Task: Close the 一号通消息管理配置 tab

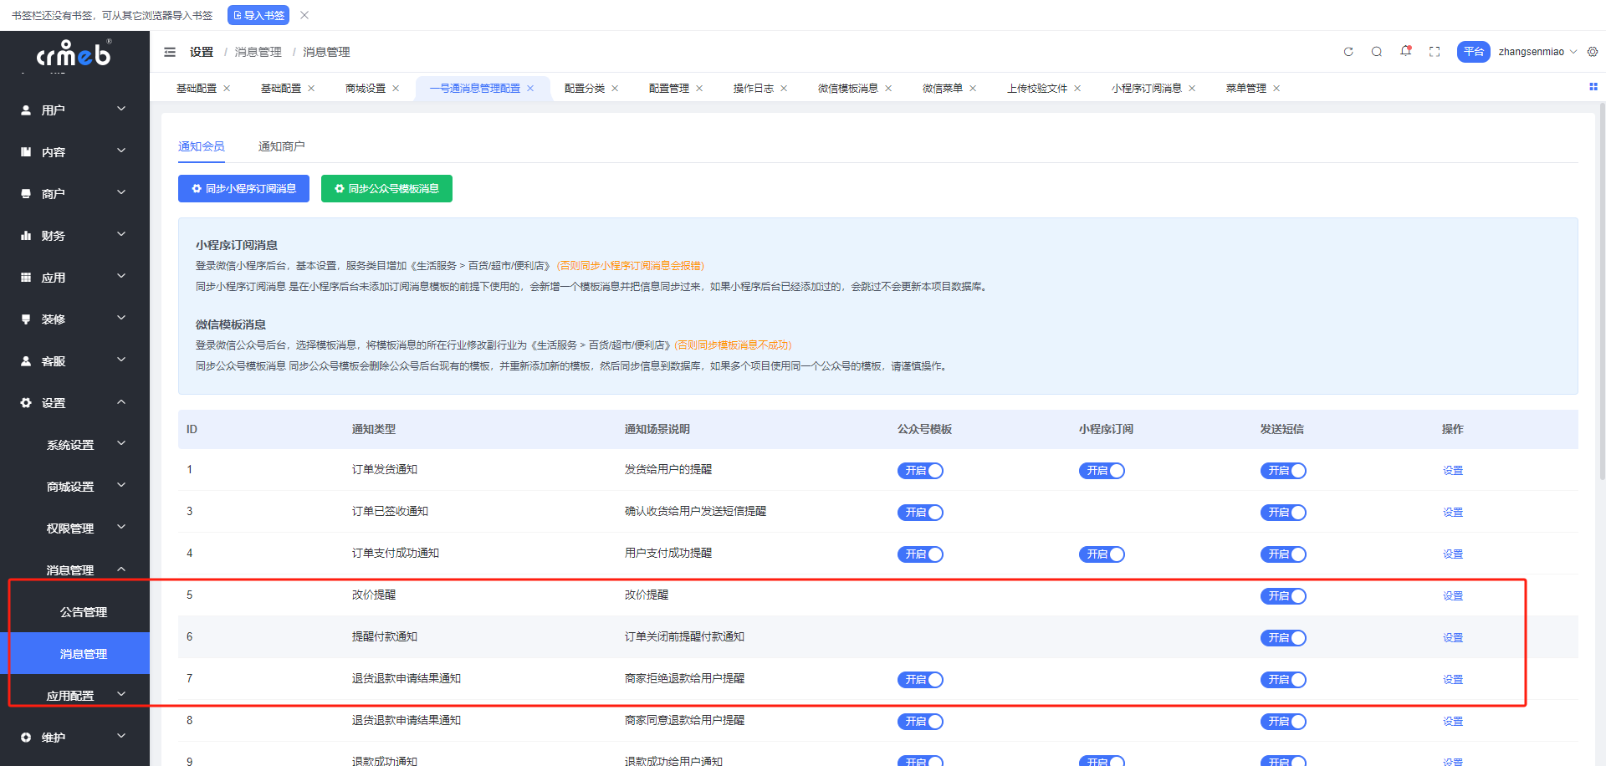Action: click(x=530, y=89)
